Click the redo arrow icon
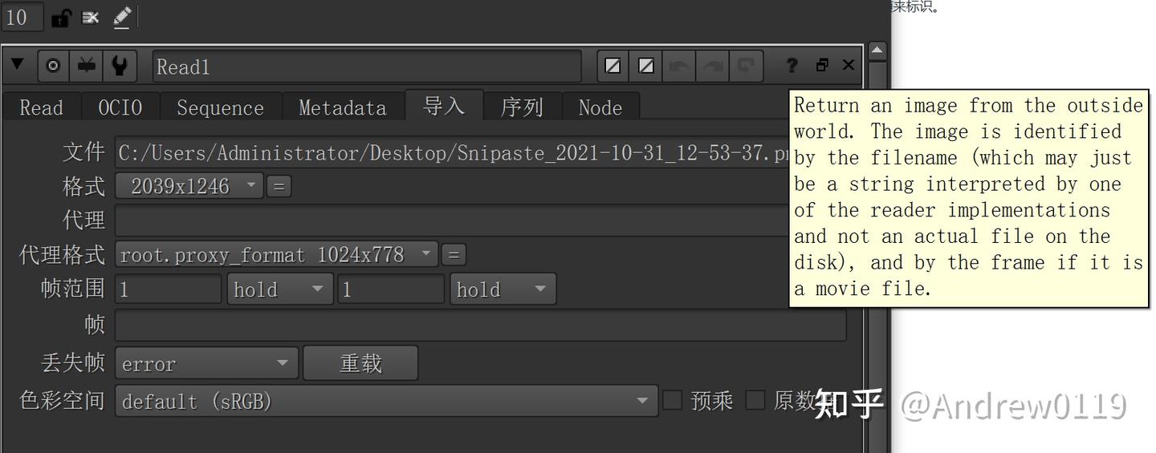The width and height of the screenshot is (1156, 453). 713,67
